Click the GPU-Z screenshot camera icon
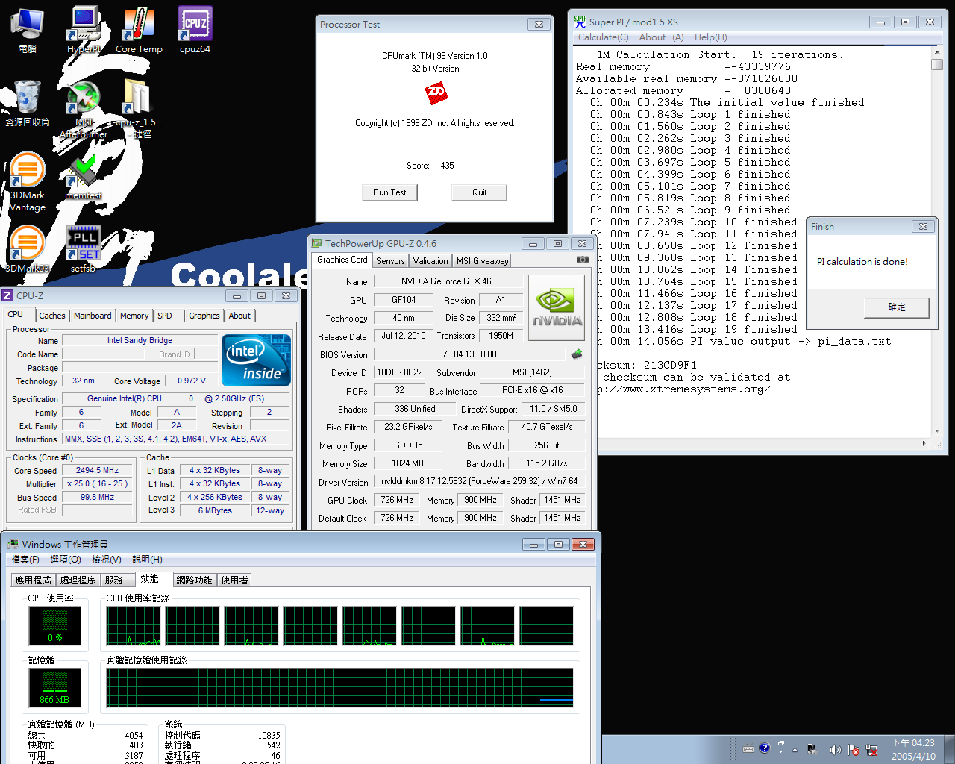Viewport: 955px width, 764px height. (582, 260)
